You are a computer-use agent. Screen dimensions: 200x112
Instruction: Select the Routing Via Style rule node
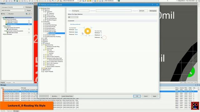click(x=51, y=31)
